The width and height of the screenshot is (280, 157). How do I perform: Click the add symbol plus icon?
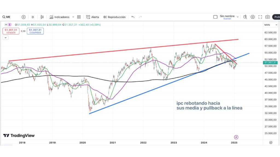(24, 17)
